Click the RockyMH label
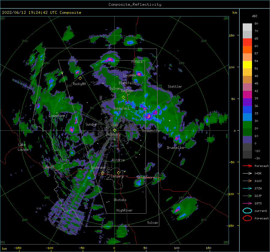The image size is (270, 252). point(79,84)
